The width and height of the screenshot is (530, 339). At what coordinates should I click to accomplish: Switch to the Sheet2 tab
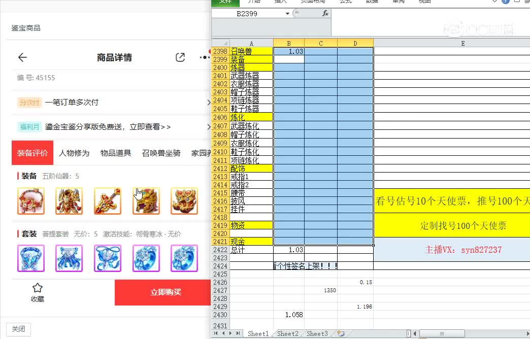(x=287, y=333)
